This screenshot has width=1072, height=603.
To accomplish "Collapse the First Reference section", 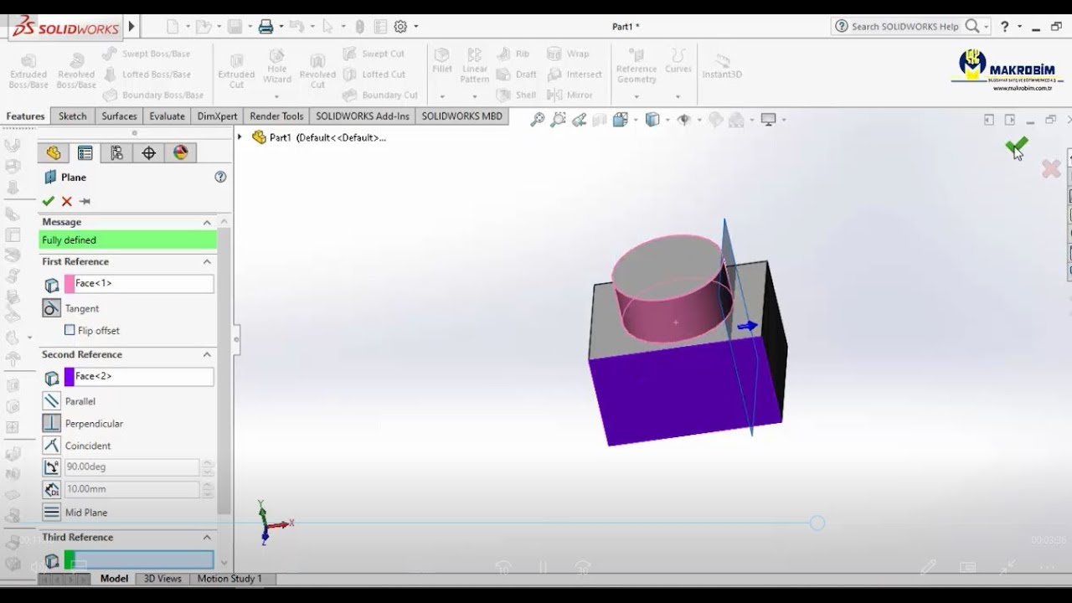I will click(x=207, y=261).
